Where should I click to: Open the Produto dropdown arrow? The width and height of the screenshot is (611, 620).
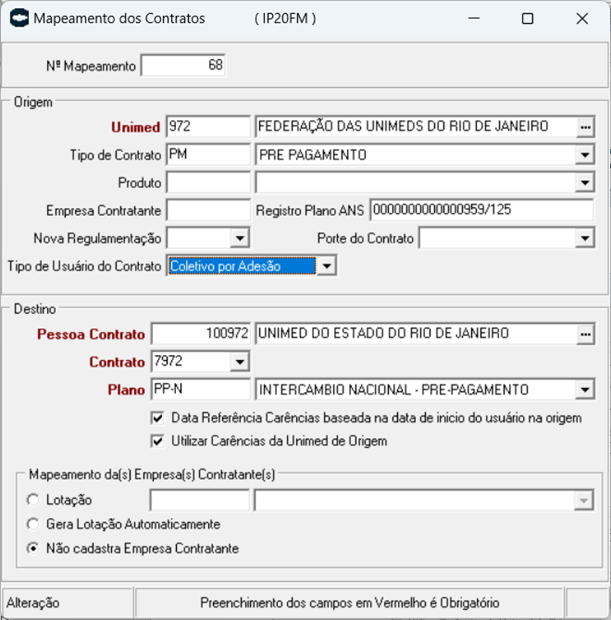pyautogui.click(x=585, y=183)
